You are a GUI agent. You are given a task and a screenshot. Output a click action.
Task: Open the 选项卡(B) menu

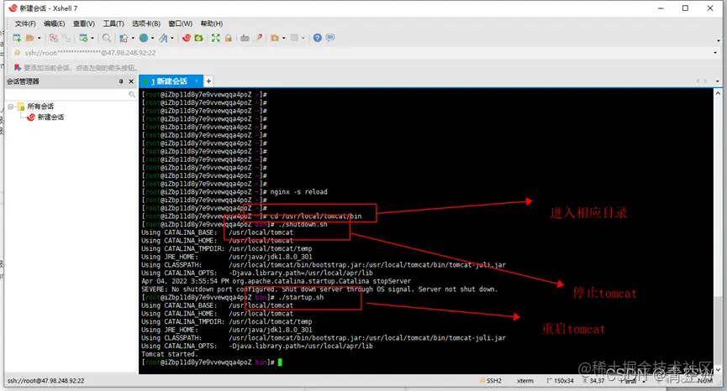pos(146,23)
